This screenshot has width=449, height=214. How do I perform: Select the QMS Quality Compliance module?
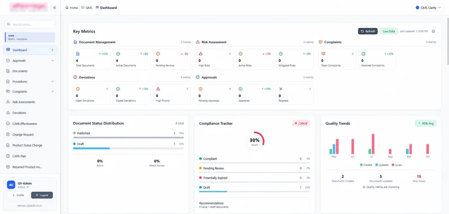[30, 37]
